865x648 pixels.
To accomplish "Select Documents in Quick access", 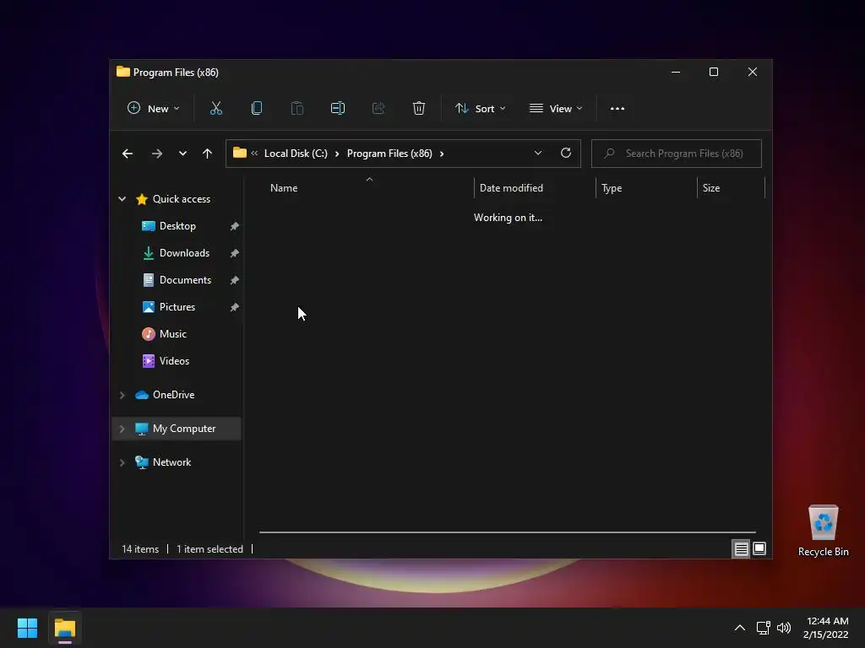I will pyautogui.click(x=185, y=280).
